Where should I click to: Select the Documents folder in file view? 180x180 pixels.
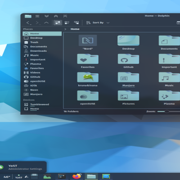click(169, 42)
